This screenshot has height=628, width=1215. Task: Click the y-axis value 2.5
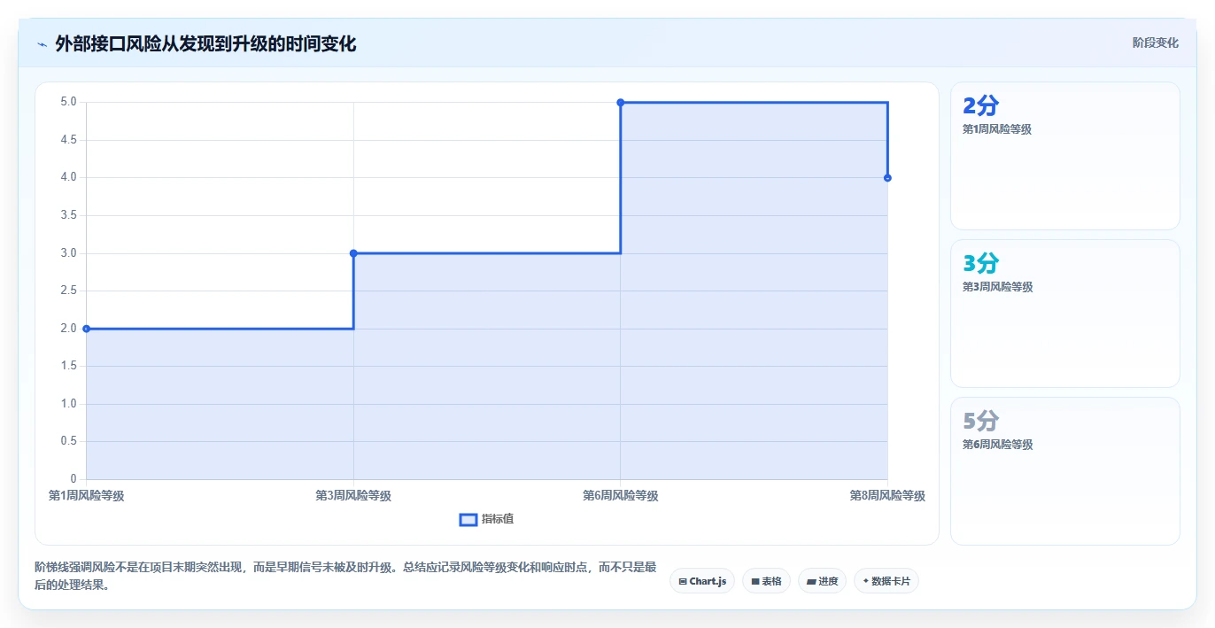click(68, 291)
